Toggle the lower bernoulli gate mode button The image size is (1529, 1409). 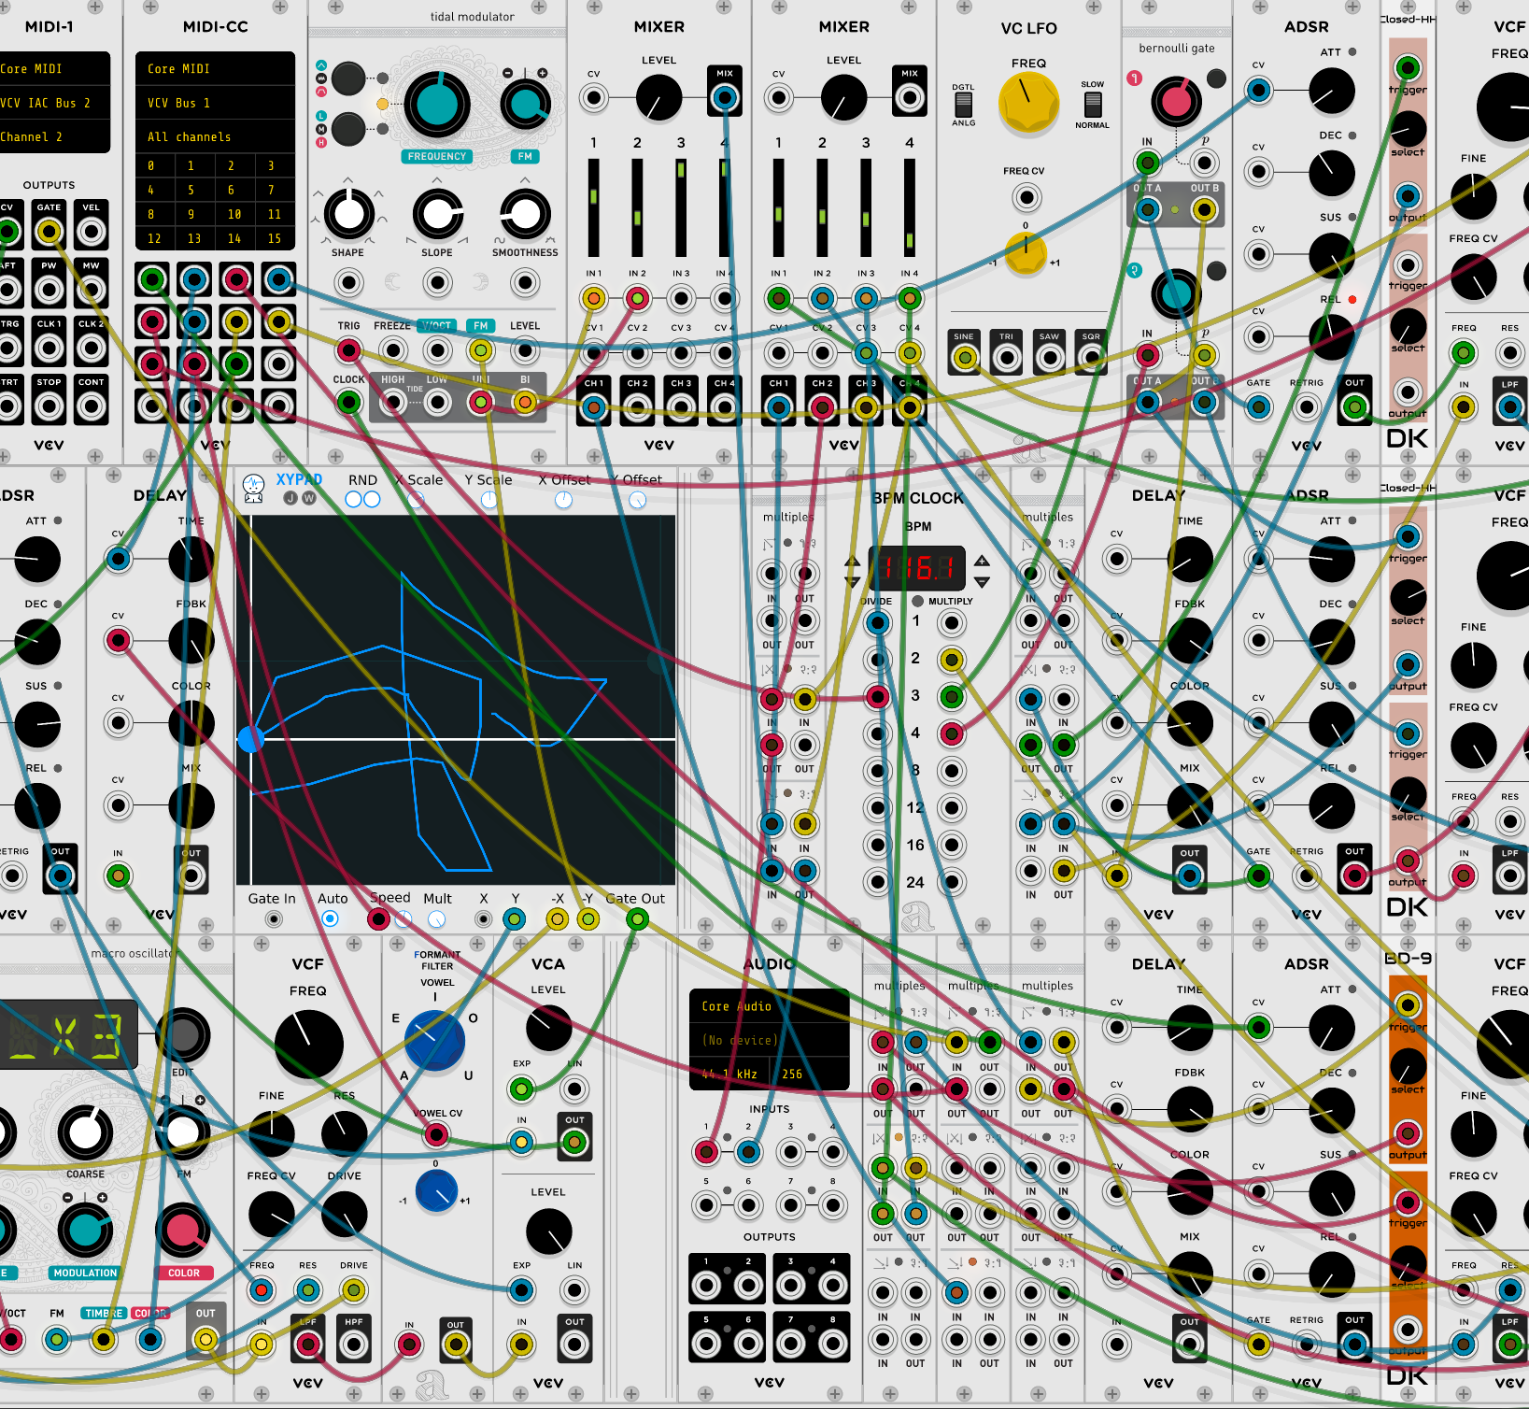tap(1216, 271)
